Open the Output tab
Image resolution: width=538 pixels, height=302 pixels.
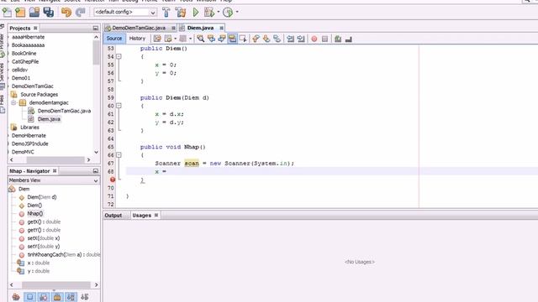tap(113, 216)
